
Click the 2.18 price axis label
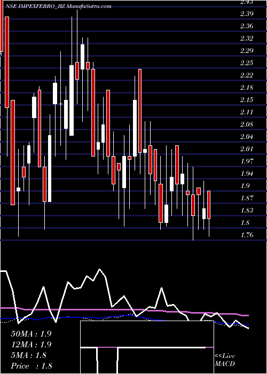246,88
